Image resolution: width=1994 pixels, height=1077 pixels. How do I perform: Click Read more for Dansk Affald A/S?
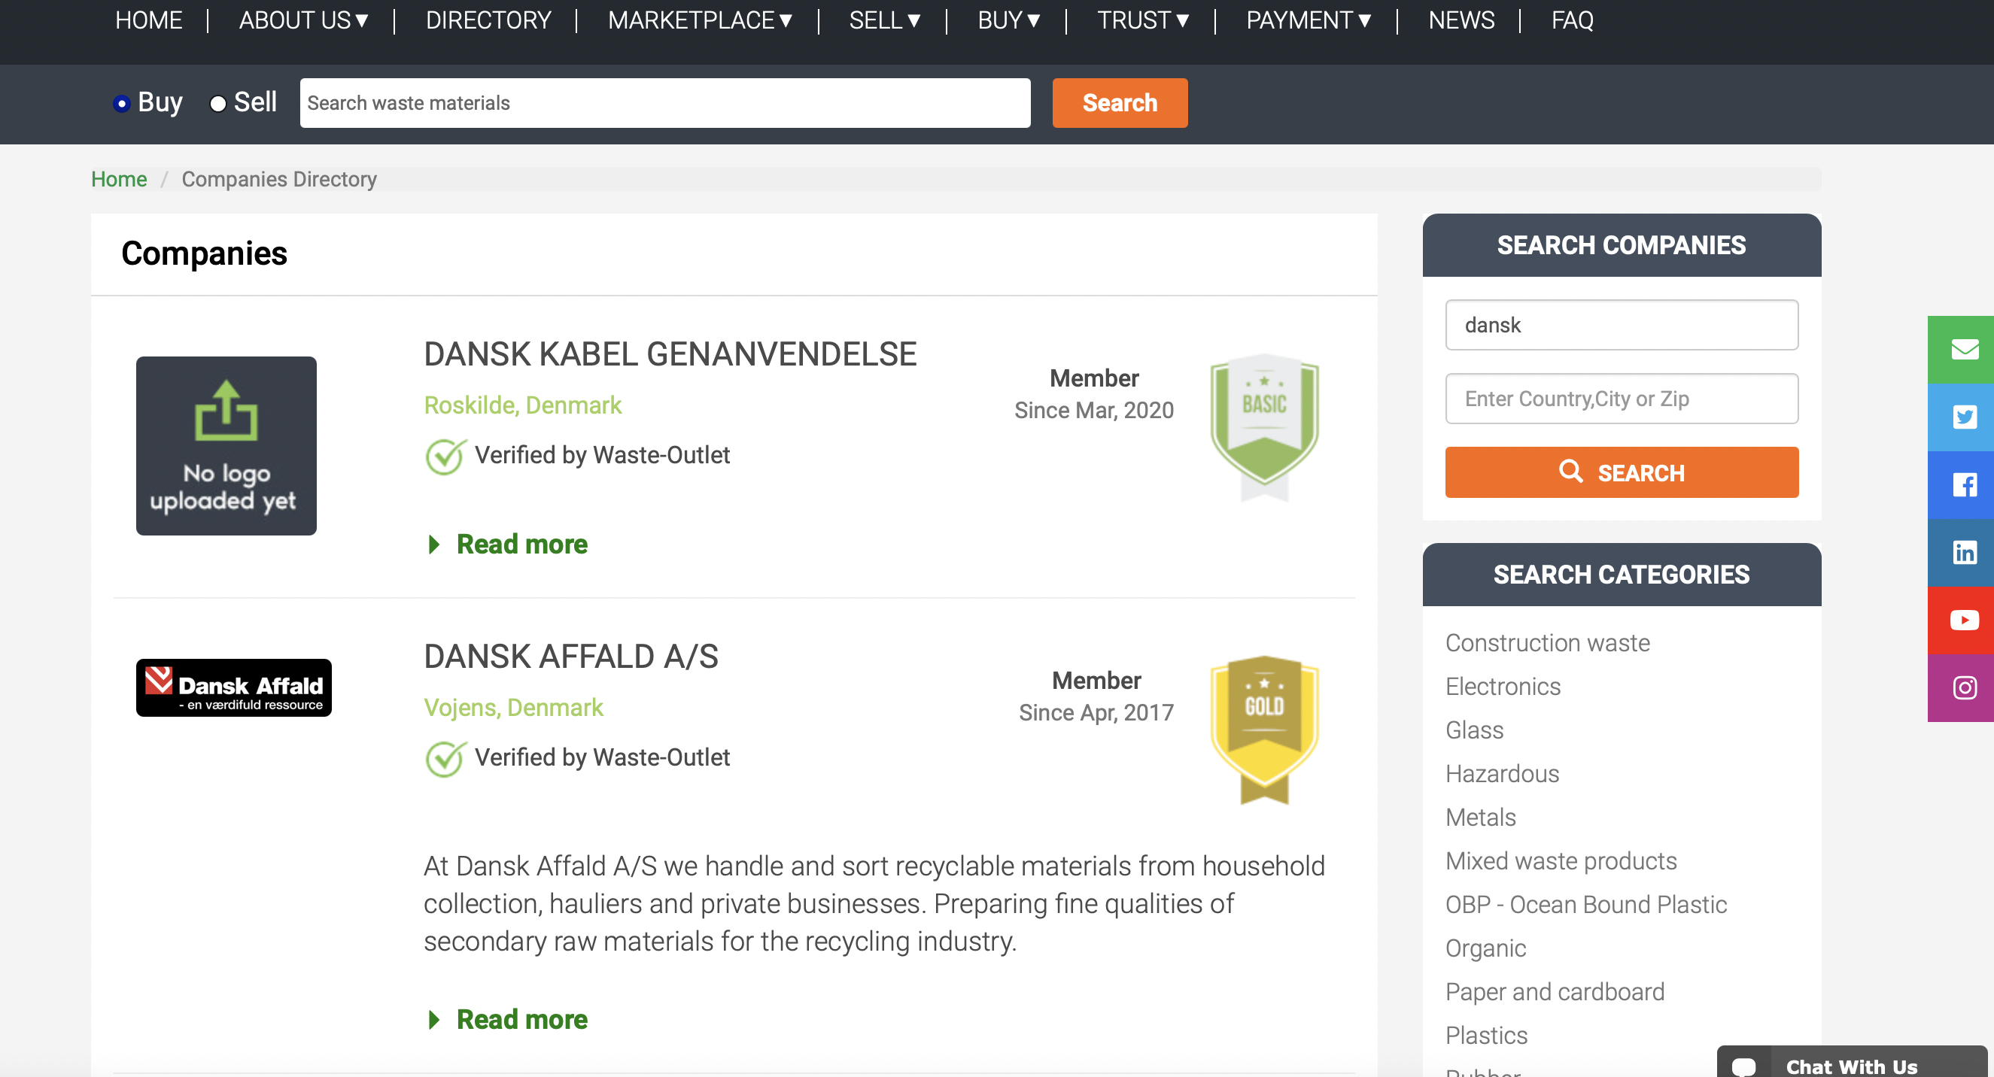pos(521,1019)
